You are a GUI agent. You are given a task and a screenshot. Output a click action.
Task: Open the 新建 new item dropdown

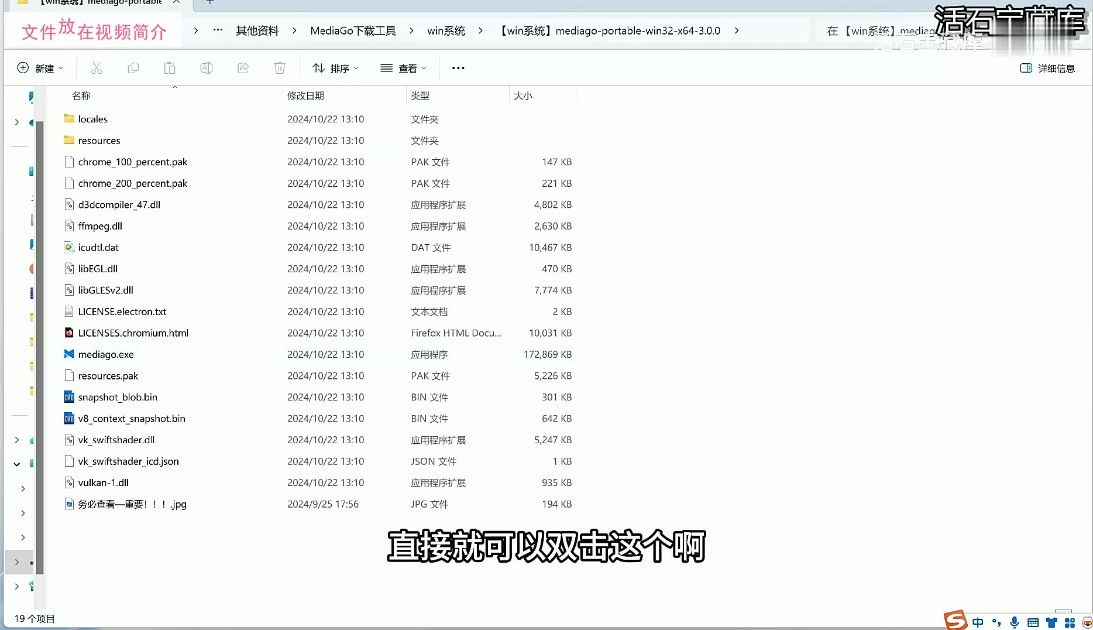pyautogui.click(x=40, y=69)
